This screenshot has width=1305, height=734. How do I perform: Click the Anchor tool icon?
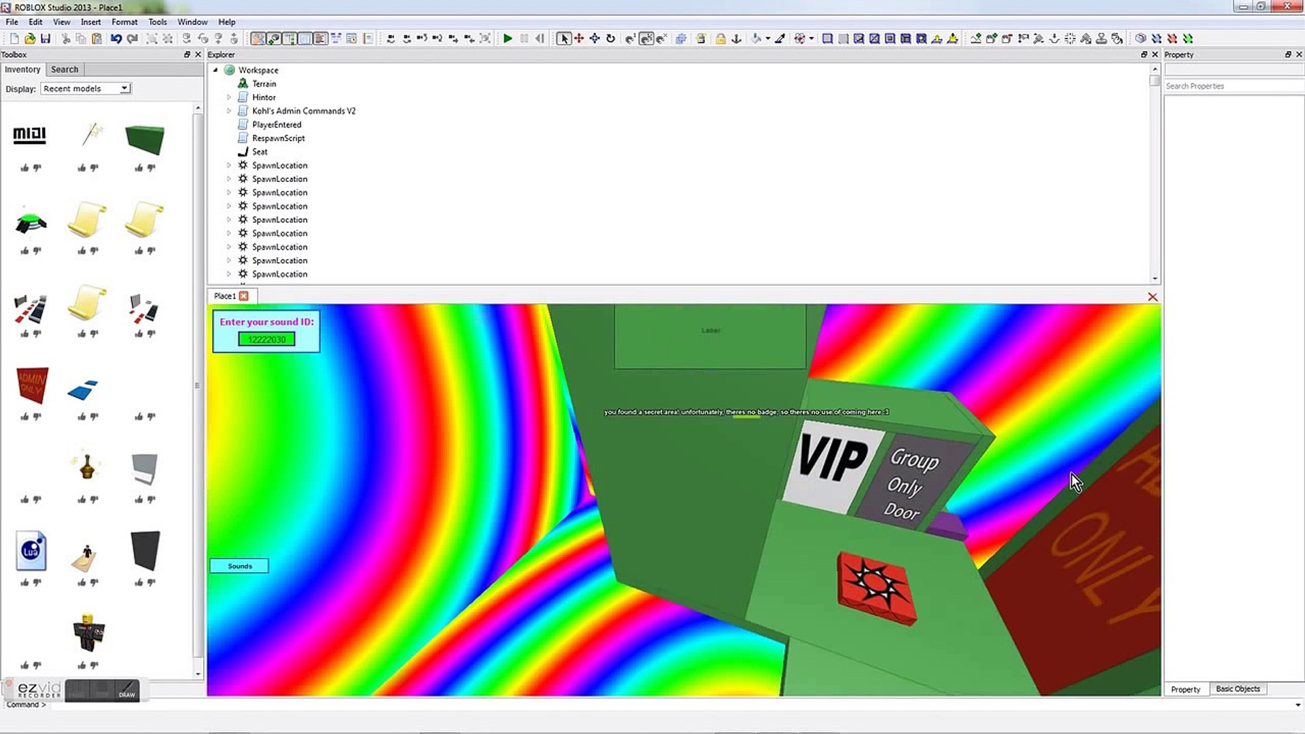coord(736,39)
